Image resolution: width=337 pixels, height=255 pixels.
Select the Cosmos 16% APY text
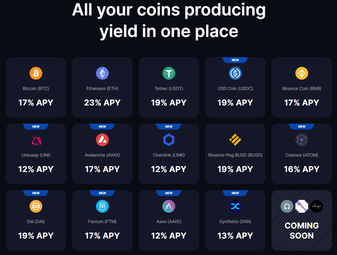(302, 169)
